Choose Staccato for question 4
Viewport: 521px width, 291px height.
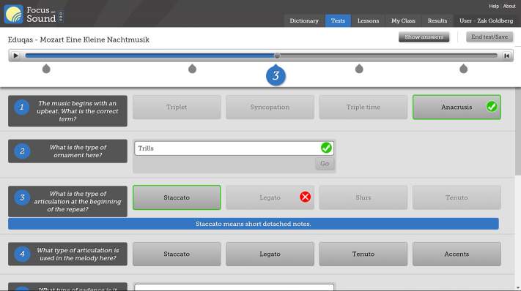(177, 254)
